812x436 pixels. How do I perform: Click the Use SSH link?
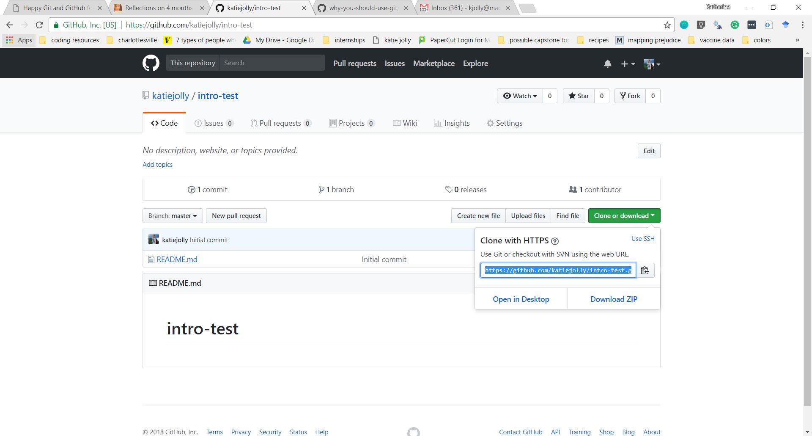tap(643, 239)
